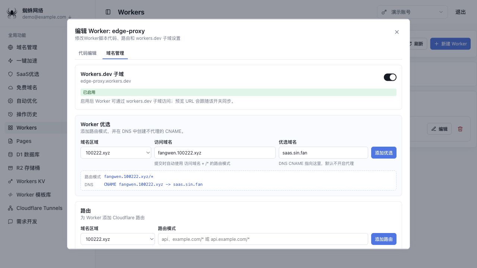Click the red trash delete icon

[x=460, y=129]
